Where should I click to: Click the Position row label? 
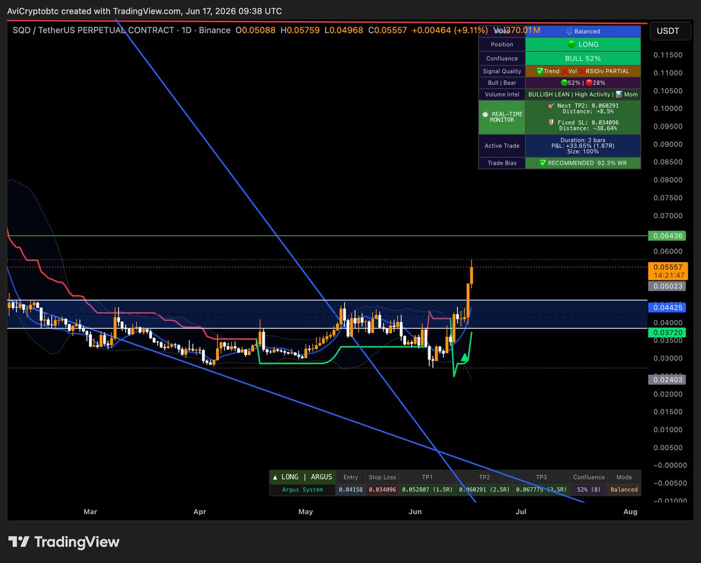[x=502, y=44]
